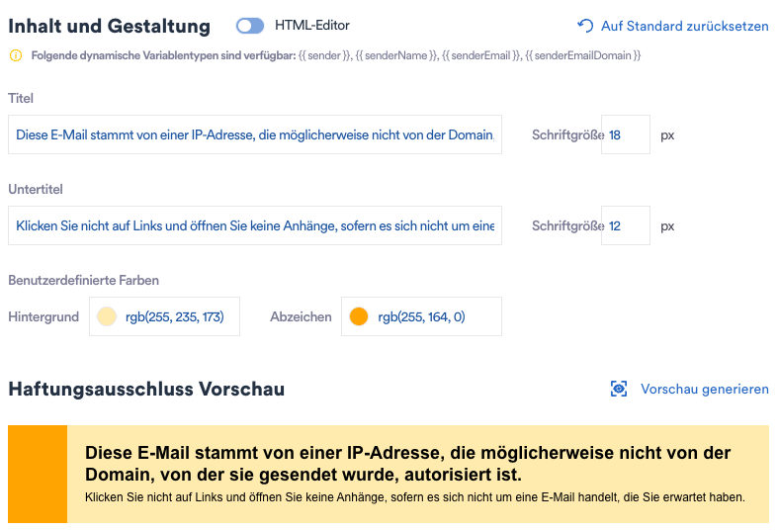The image size is (778, 531).
Task: Click the 'Haftungsausschluss Vorschau' heading
Action: [146, 389]
